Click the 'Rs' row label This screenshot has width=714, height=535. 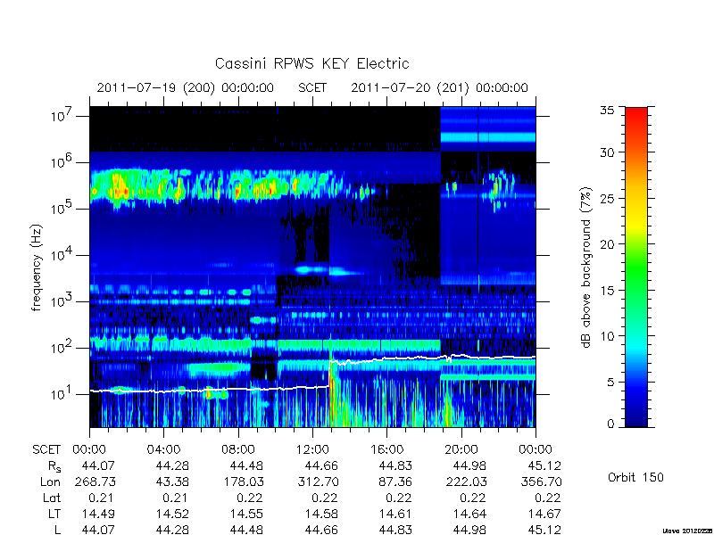click(54, 466)
